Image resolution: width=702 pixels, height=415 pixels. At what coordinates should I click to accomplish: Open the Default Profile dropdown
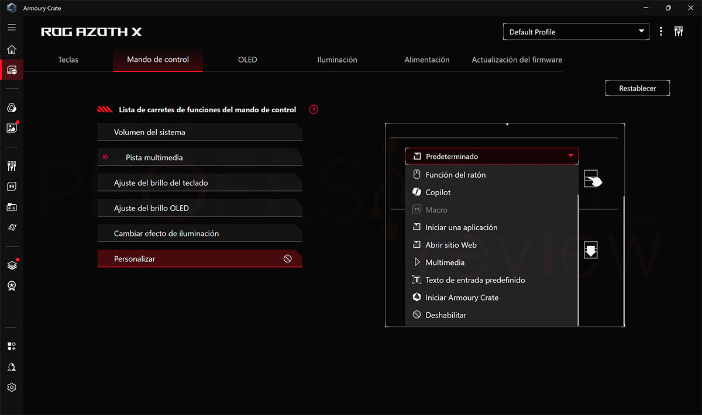pos(576,32)
